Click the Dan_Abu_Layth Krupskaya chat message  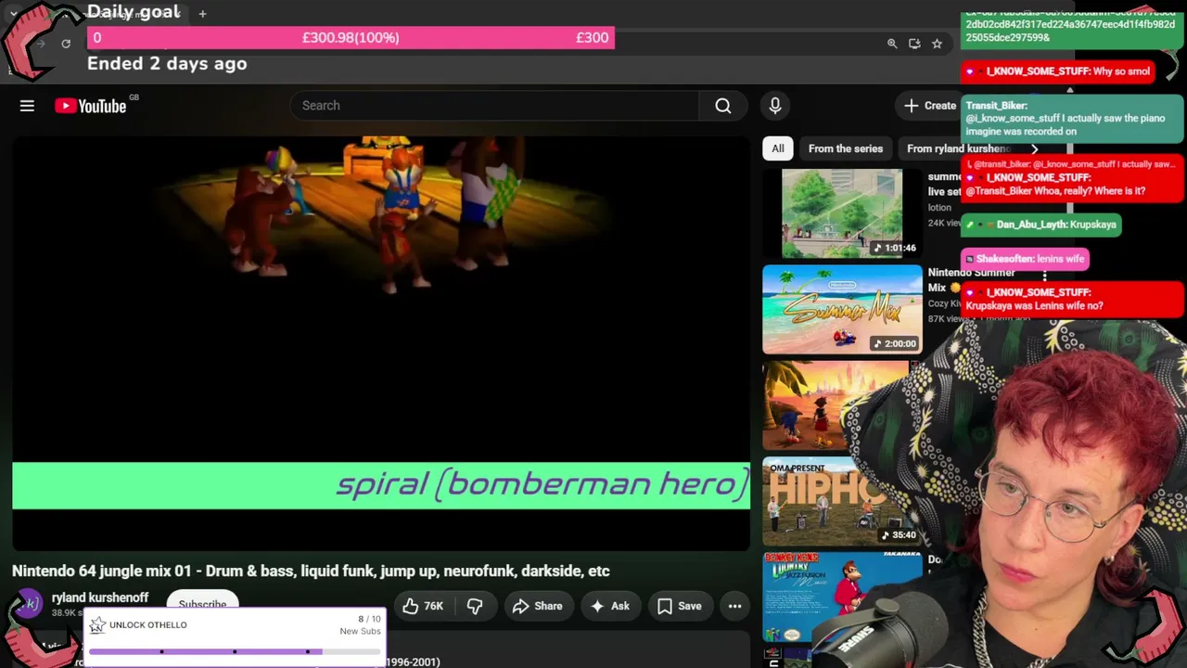click(1040, 225)
